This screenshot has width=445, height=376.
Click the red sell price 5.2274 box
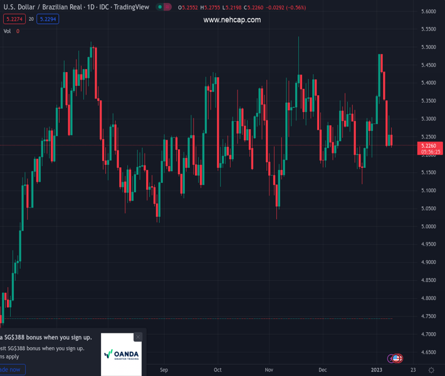tap(14, 19)
